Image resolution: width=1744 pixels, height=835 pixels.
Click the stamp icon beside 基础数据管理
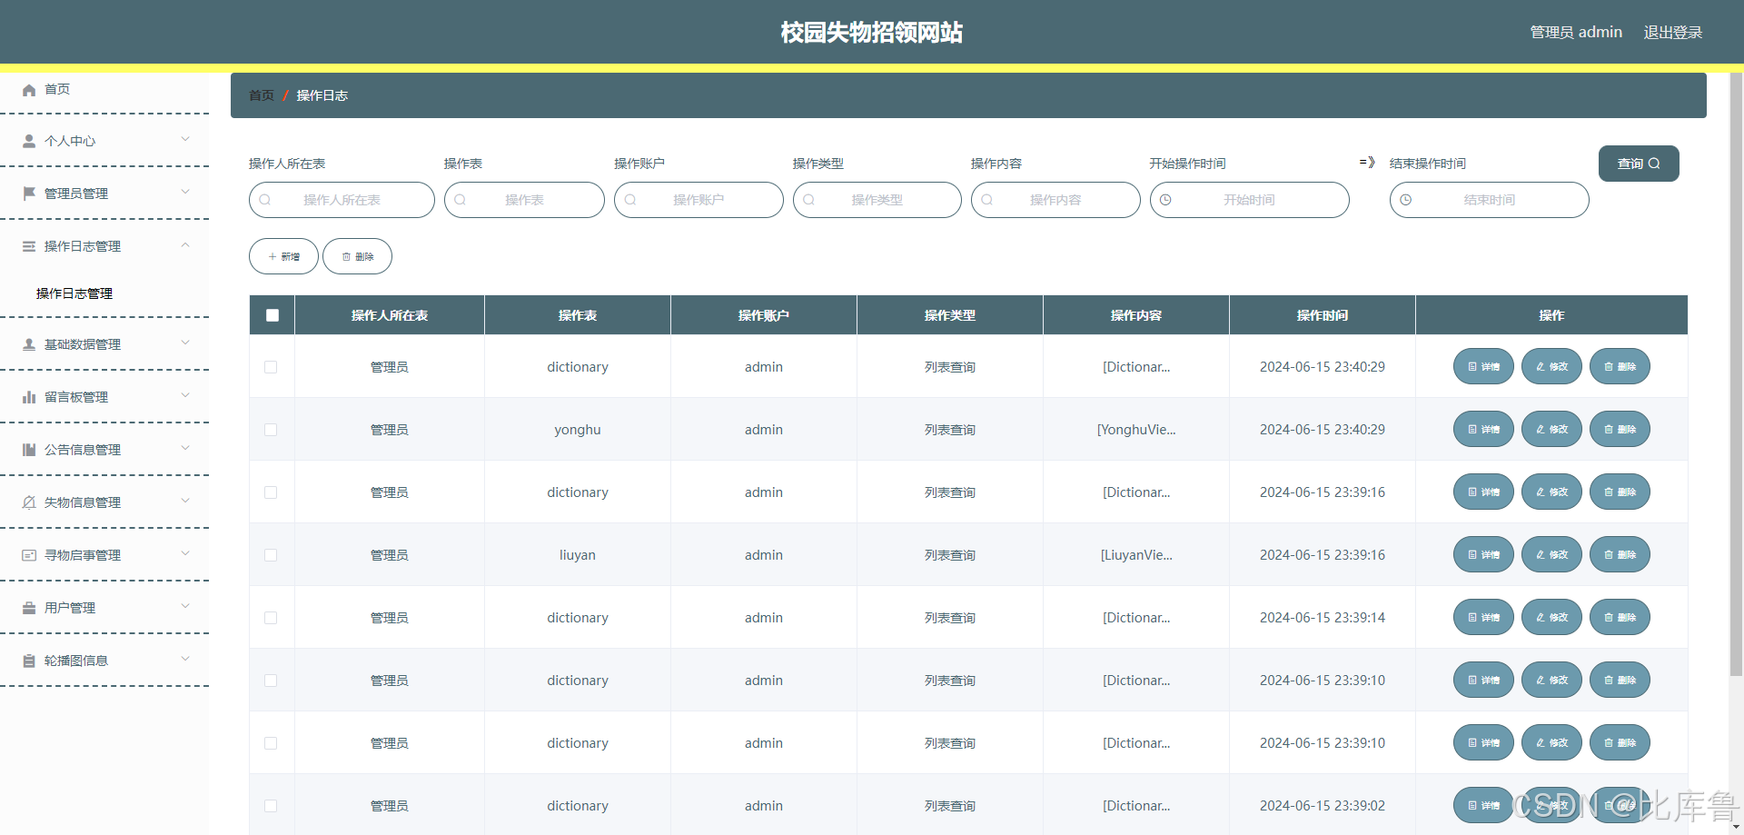point(29,344)
